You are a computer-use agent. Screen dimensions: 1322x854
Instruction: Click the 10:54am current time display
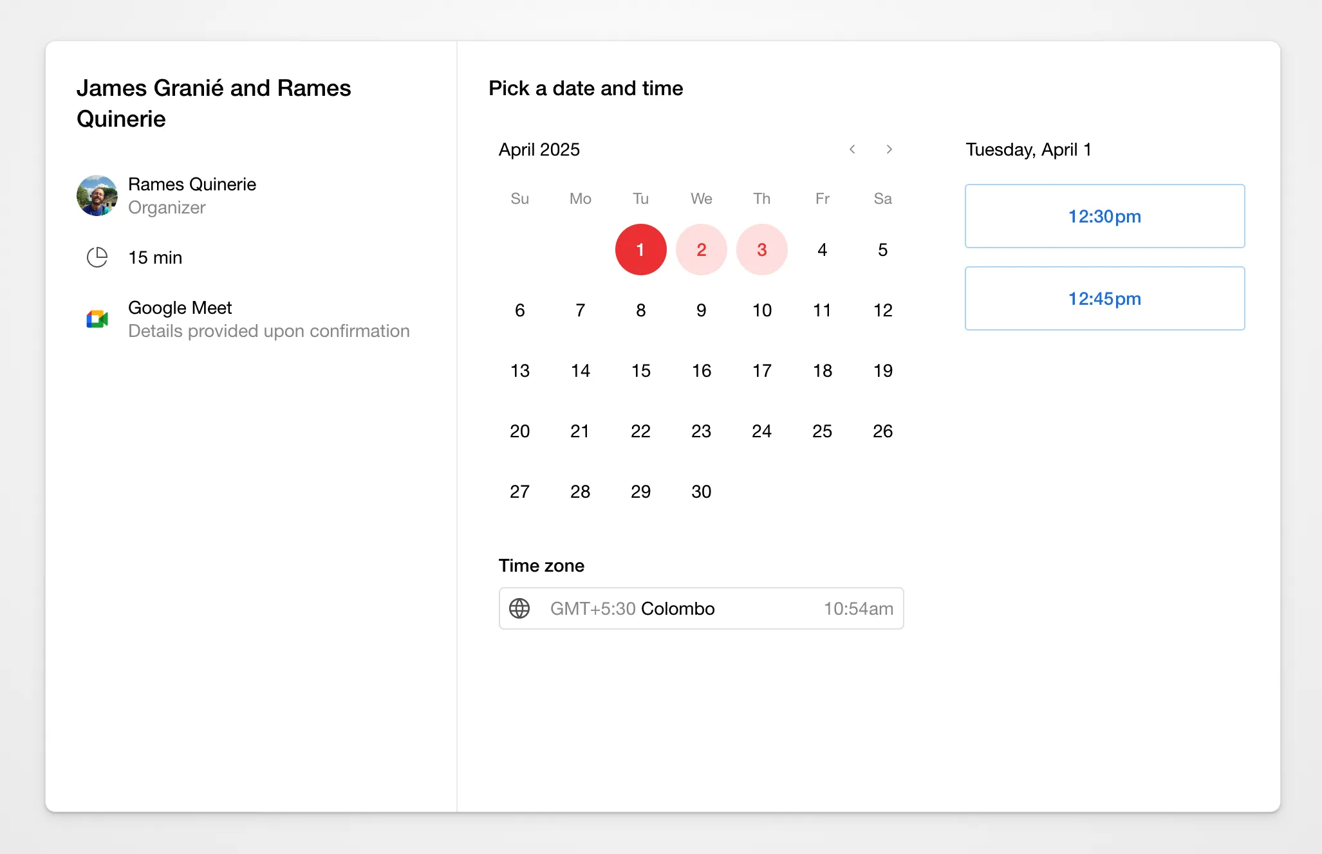click(x=858, y=608)
